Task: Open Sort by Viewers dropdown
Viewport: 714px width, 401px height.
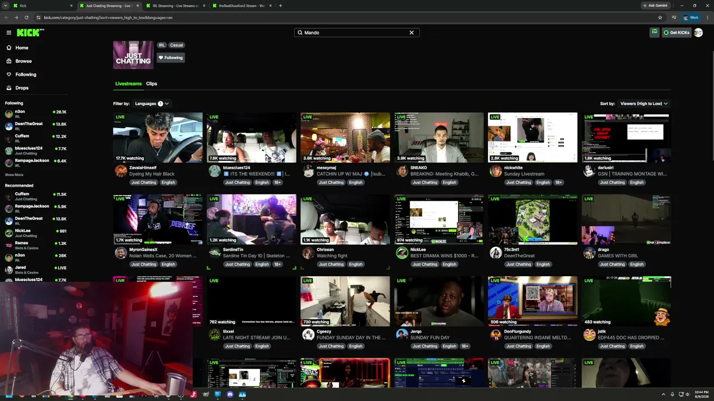Action: [644, 104]
